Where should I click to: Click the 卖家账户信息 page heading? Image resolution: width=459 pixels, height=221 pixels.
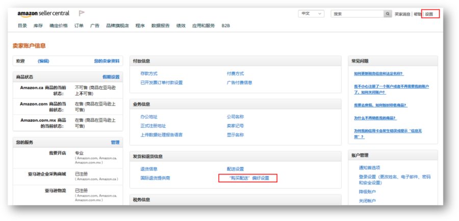[29, 46]
